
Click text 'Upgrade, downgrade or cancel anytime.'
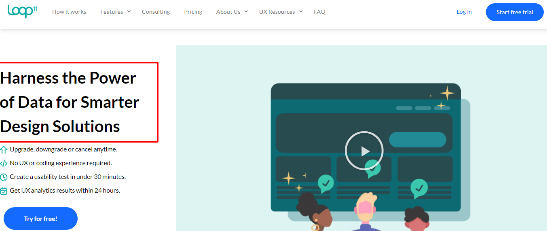[x=63, y=149]
